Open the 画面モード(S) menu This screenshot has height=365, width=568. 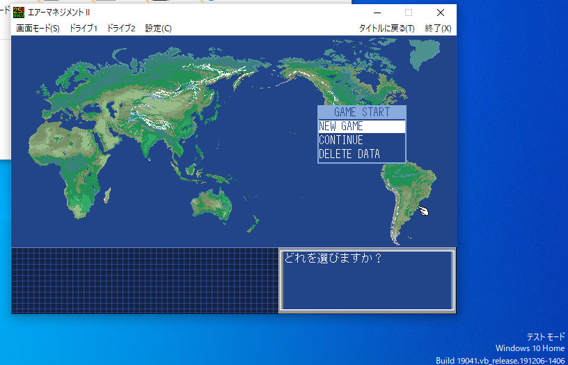[38, 29]
